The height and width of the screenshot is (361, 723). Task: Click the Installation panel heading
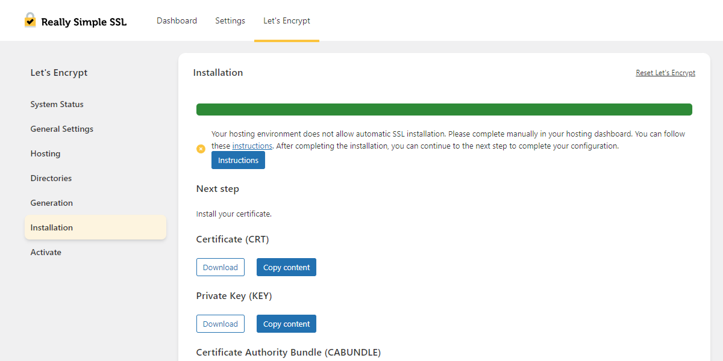218,73
